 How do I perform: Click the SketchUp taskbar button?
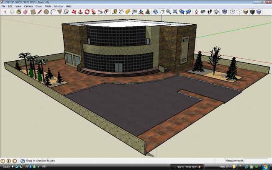[x=180, y=167]
